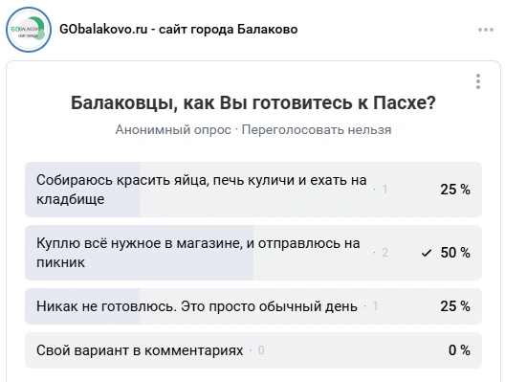This screenshot has width=505, height=382.
Task: Click the 25 % result of 'обычный день' option
Action: click(x=455, y=306)
